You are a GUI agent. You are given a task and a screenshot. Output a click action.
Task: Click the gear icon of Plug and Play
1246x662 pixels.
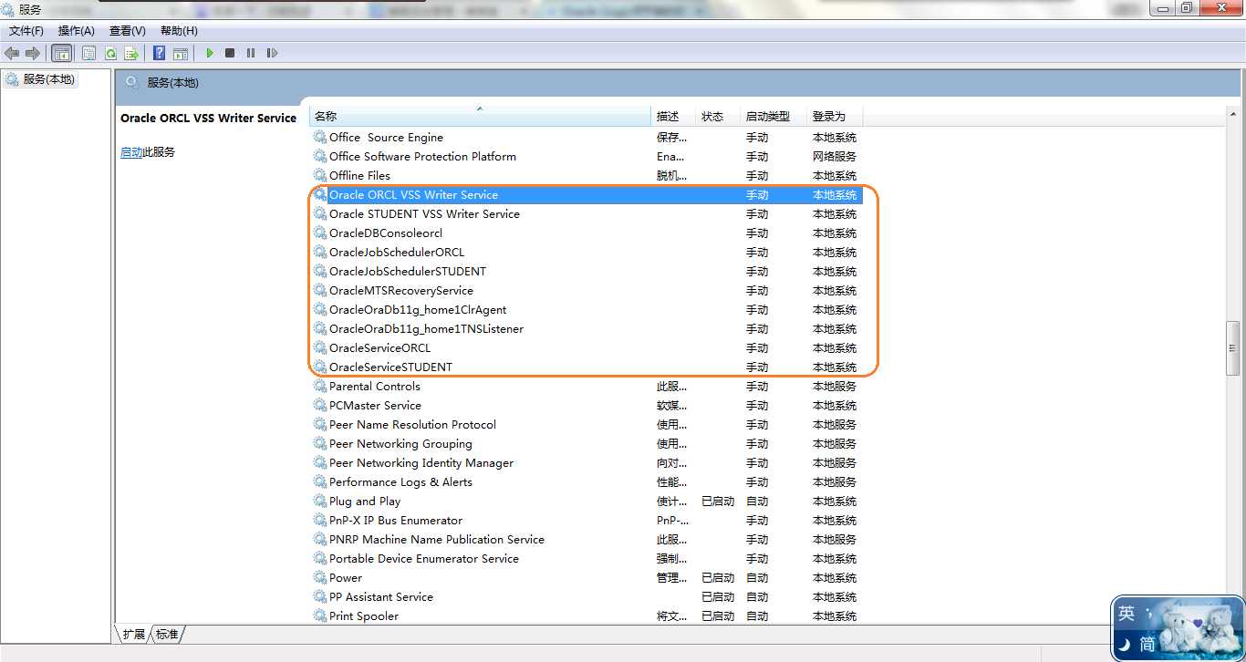[x=320, y=501]
